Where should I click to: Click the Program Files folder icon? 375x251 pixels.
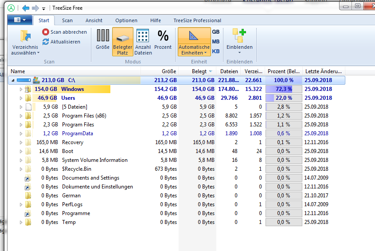click(28, 125)
